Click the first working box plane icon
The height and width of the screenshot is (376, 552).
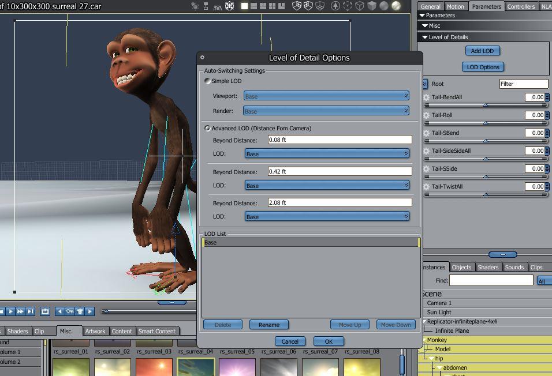click(x=297, y=6)
